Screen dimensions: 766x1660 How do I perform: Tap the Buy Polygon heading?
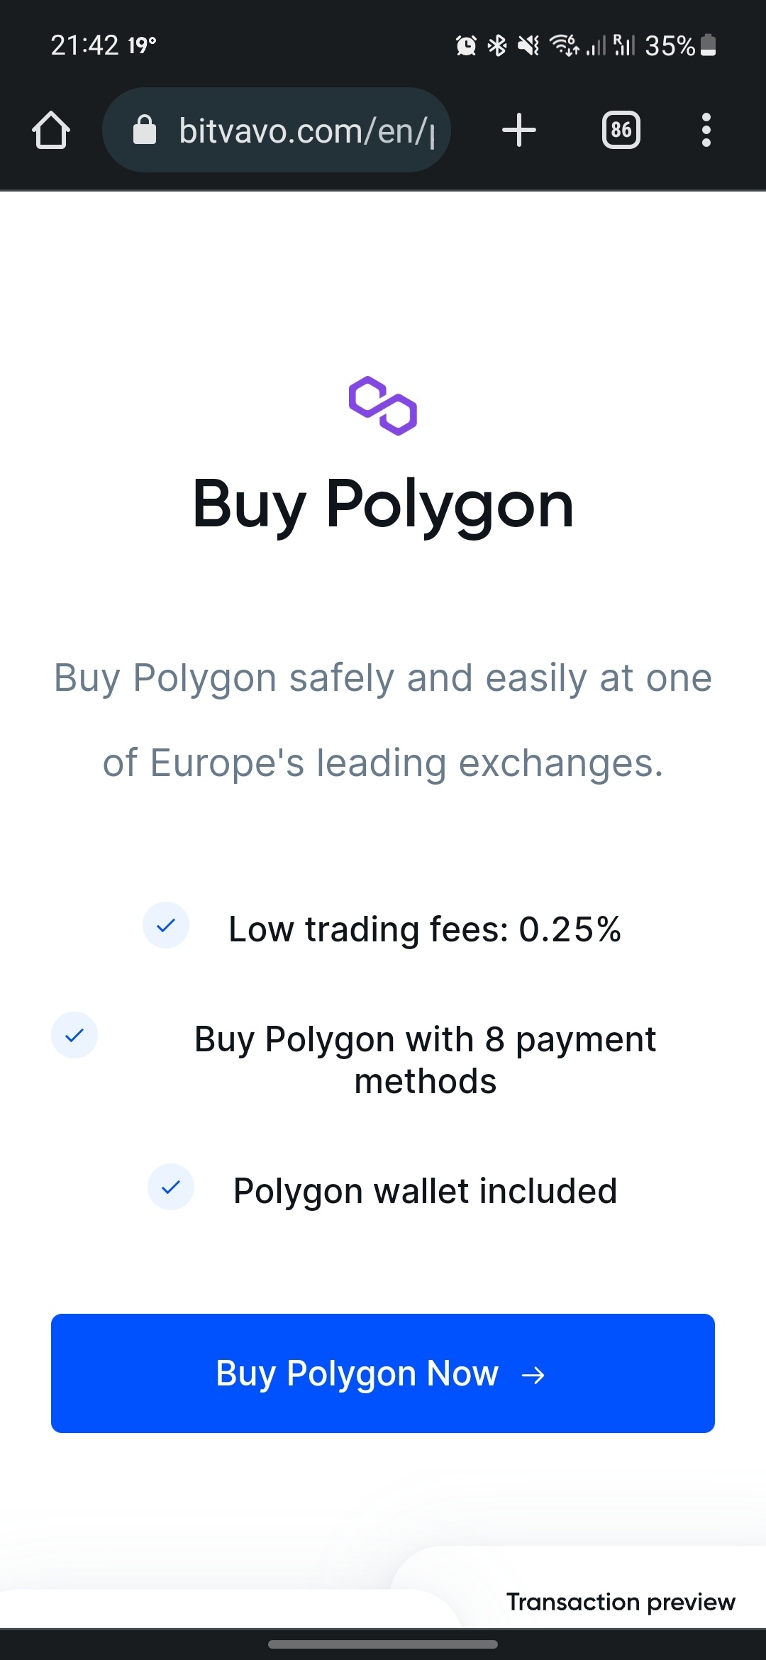point(383,505)
